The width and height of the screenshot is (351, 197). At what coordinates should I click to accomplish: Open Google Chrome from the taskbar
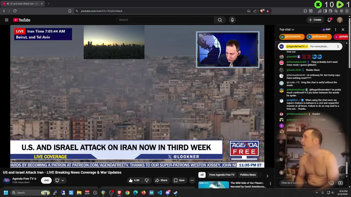click(x=127, y=193)
